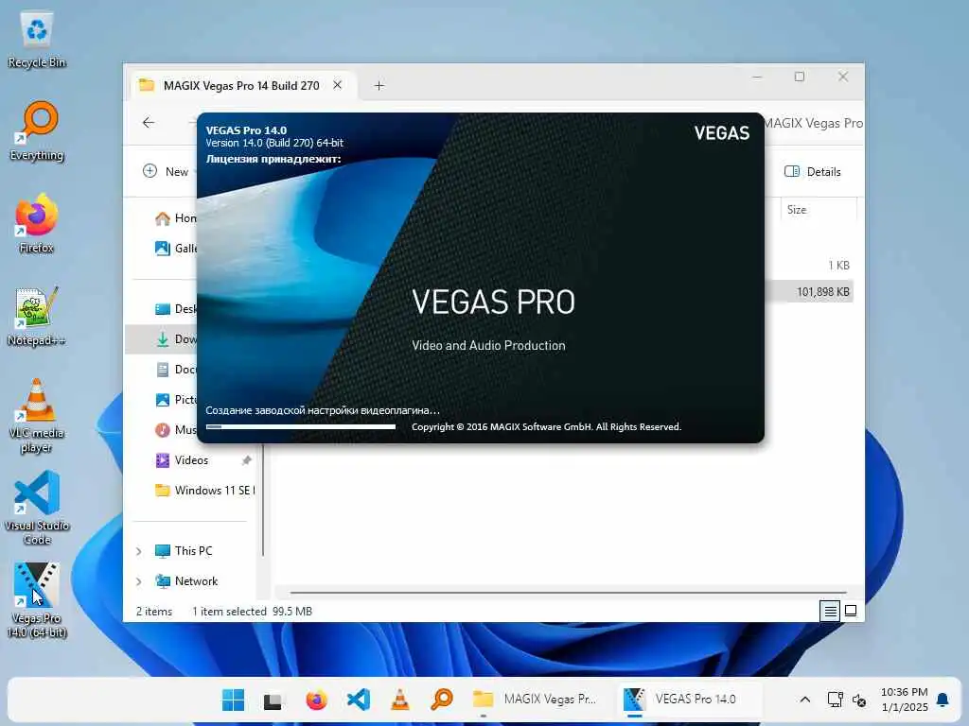The height and width of the screenshot is (726, 969).
Task: Open the notifications bell icon
Action: 943,700
